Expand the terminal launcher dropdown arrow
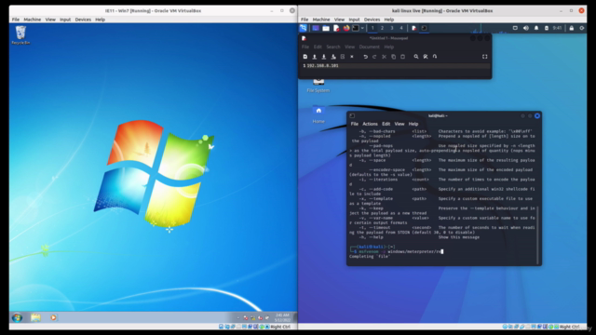 coord(362,28)
